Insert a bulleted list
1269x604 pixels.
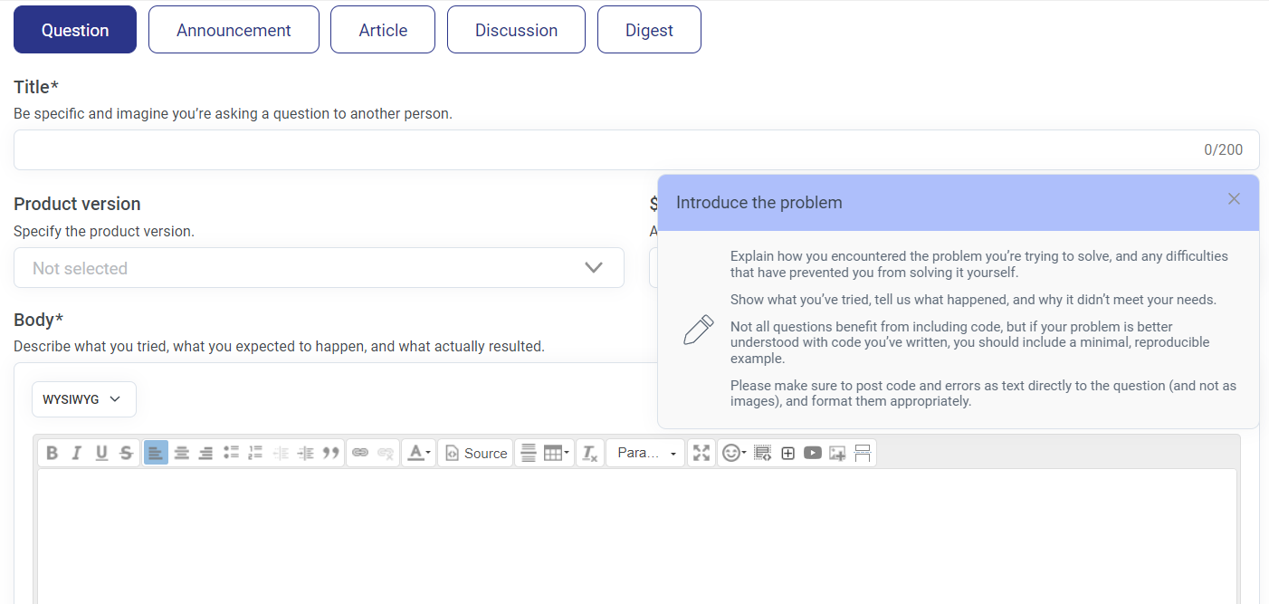click(x=231, y=453)
